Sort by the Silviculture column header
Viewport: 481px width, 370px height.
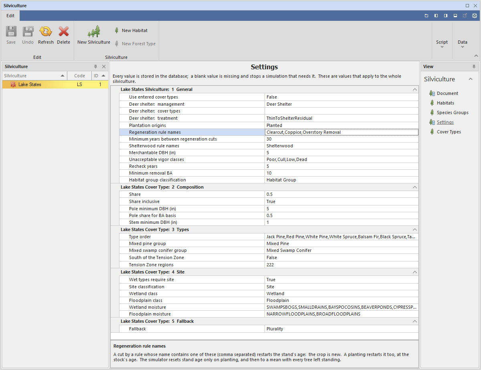point(34,76)
